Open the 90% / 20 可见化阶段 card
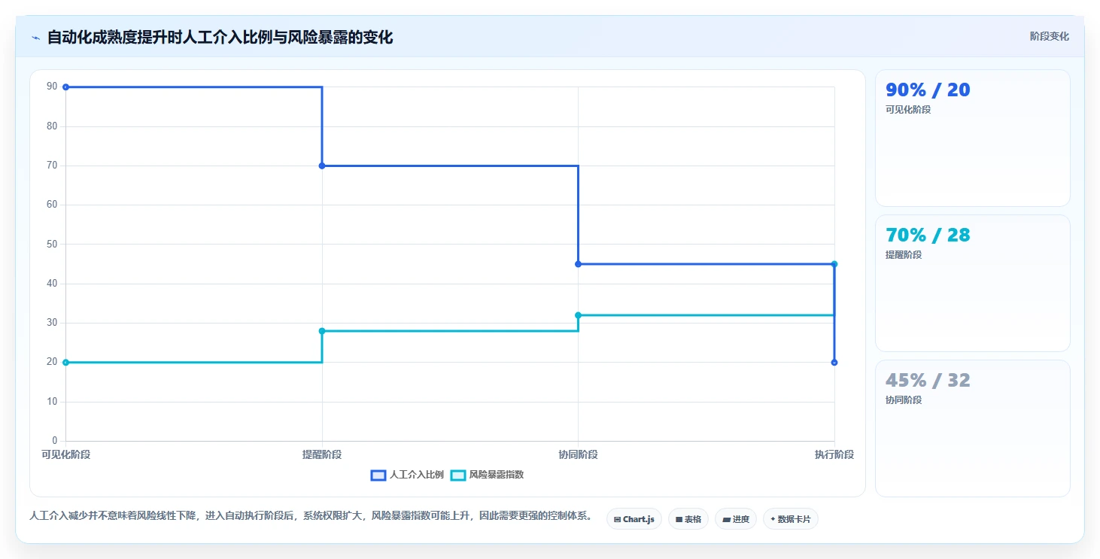This screenshot has height=559, width=1100. click(972, 138)
